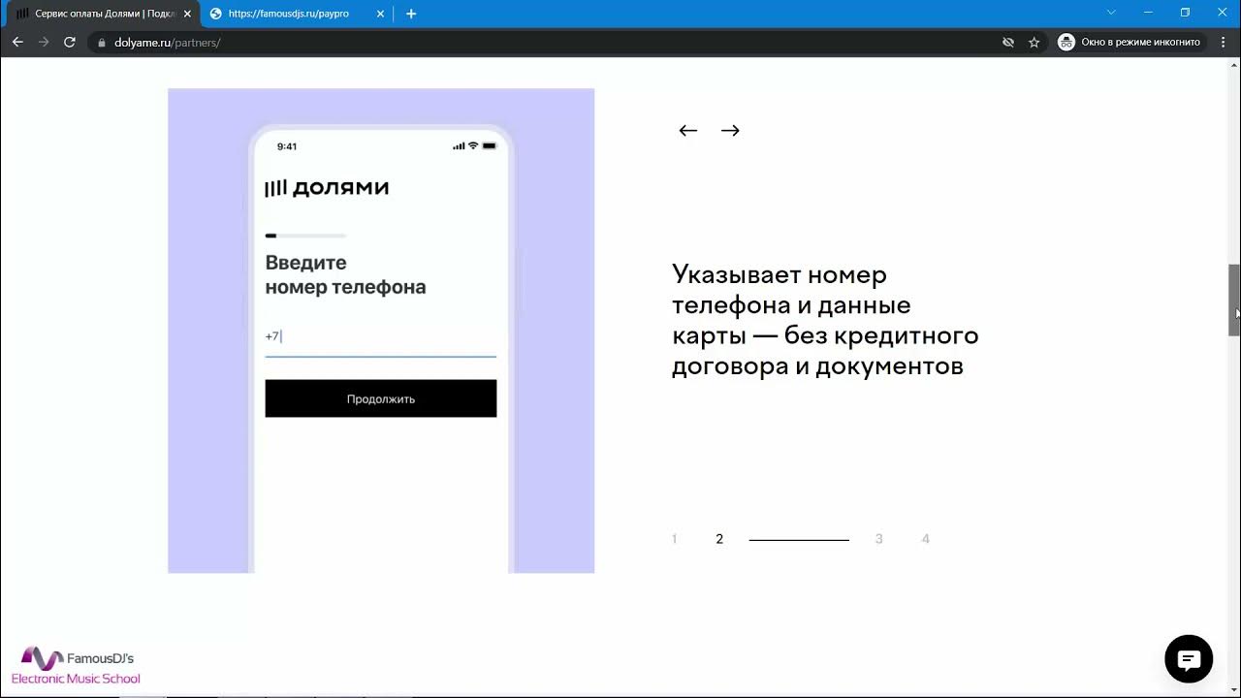The height and width of the screenshot is (698, 1241).
Task: Open the tab search dropdown chevron
Action: 1111,13
